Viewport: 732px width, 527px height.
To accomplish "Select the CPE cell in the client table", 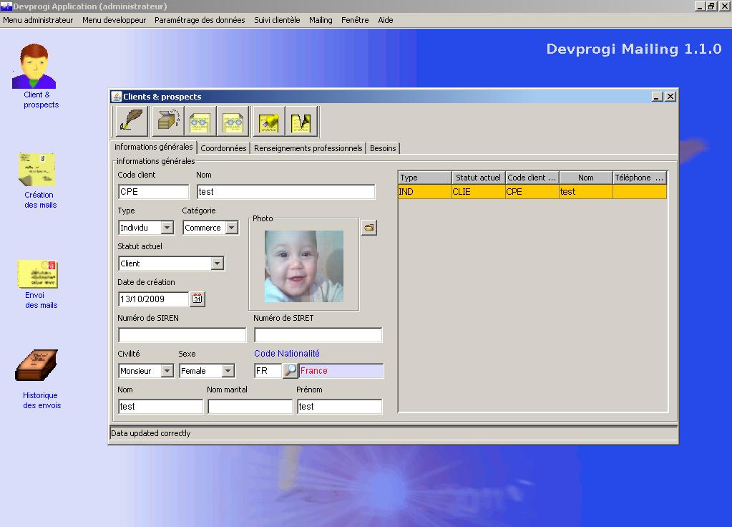I will pyautogui.click(x=532, y=192).
